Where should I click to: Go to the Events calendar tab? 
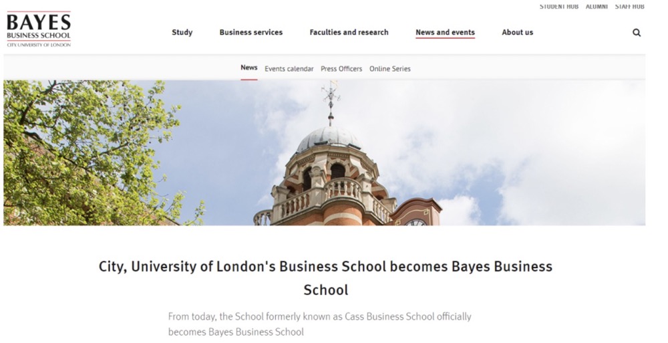click(289, 69)
